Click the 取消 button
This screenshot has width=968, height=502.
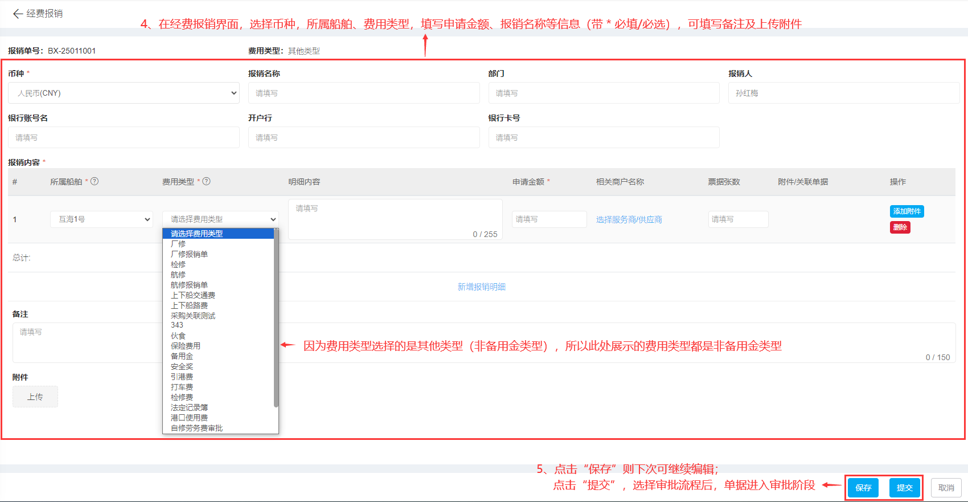[x=946, y=488]
